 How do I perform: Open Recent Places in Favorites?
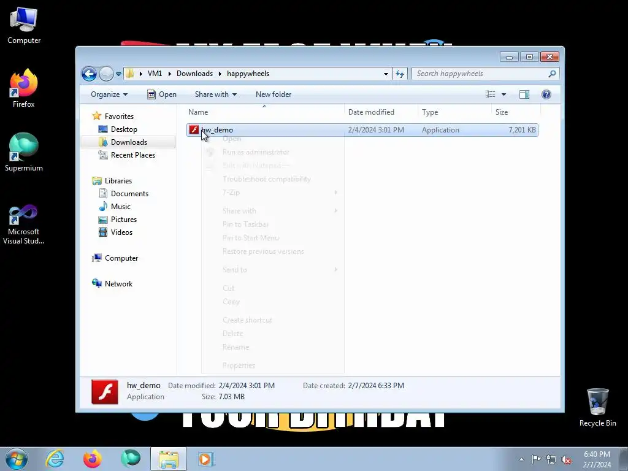click(x=133, y=155)
